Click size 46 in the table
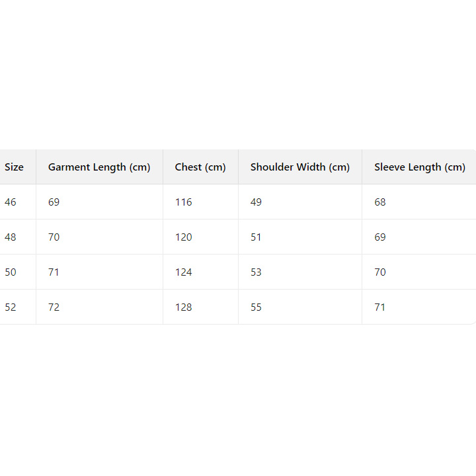 pos(11,202)
